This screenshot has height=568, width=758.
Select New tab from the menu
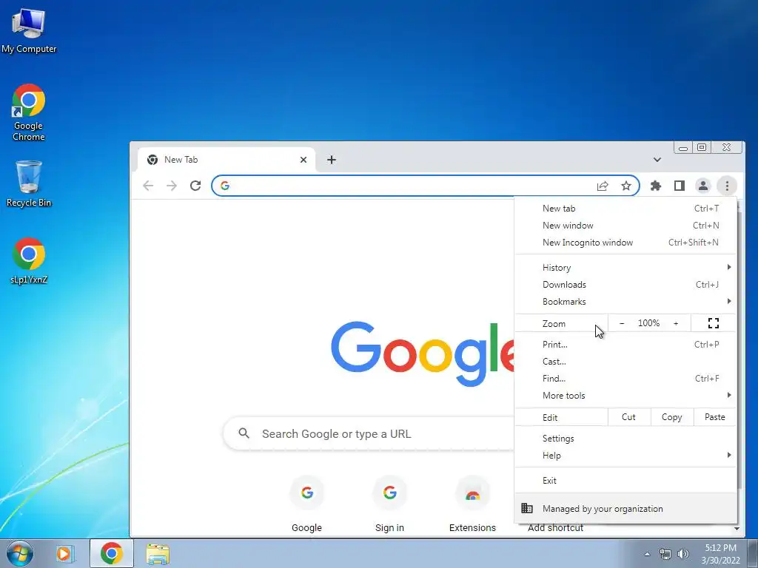[x=626, y=208]
